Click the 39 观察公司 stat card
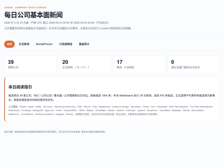 pos(30,64)
